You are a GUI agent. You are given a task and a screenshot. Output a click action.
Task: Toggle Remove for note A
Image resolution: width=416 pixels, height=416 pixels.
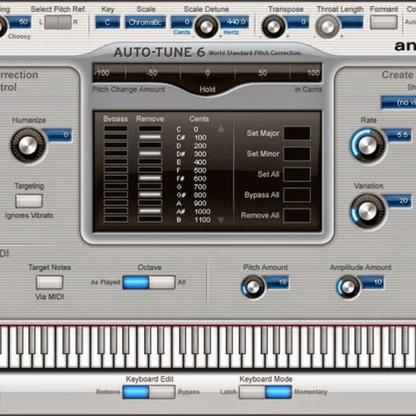(150, 203)
